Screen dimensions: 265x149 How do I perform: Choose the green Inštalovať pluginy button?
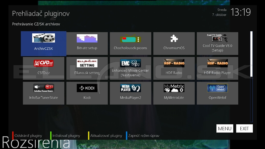(x=65, y=136)
